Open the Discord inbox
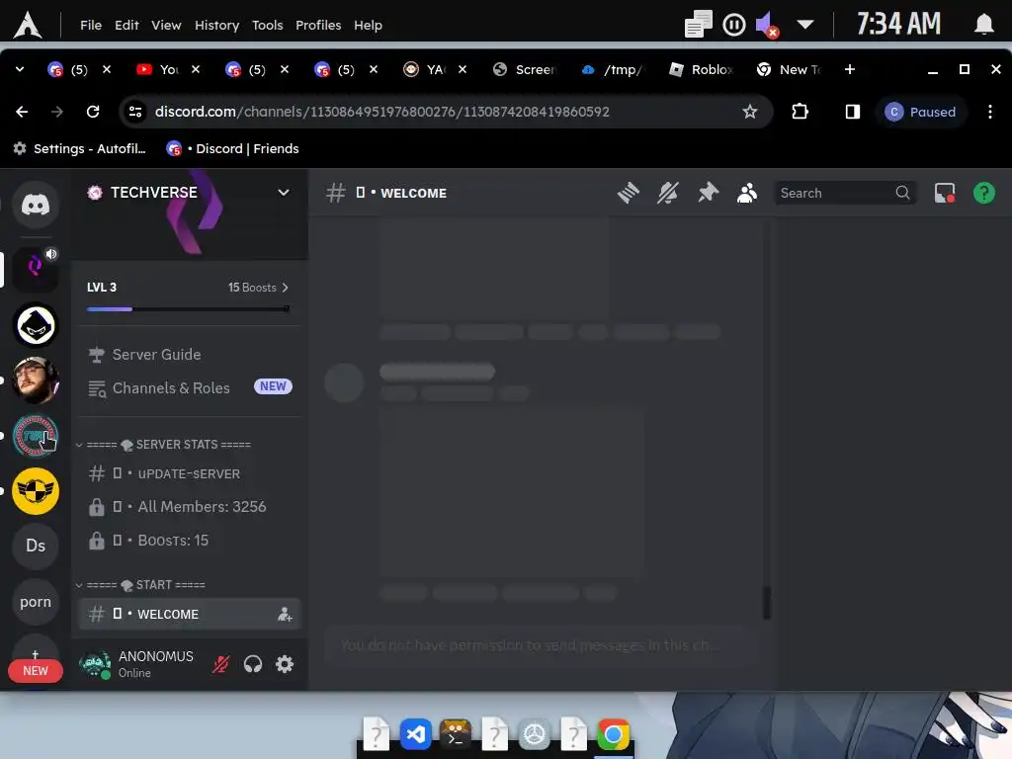 945,193
